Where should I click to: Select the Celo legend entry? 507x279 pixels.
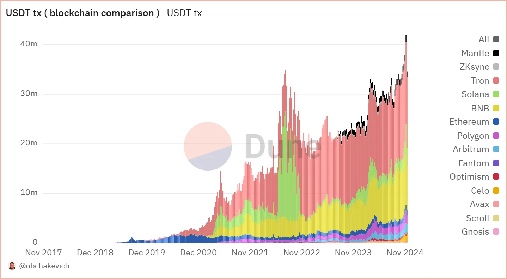point(485,191)
